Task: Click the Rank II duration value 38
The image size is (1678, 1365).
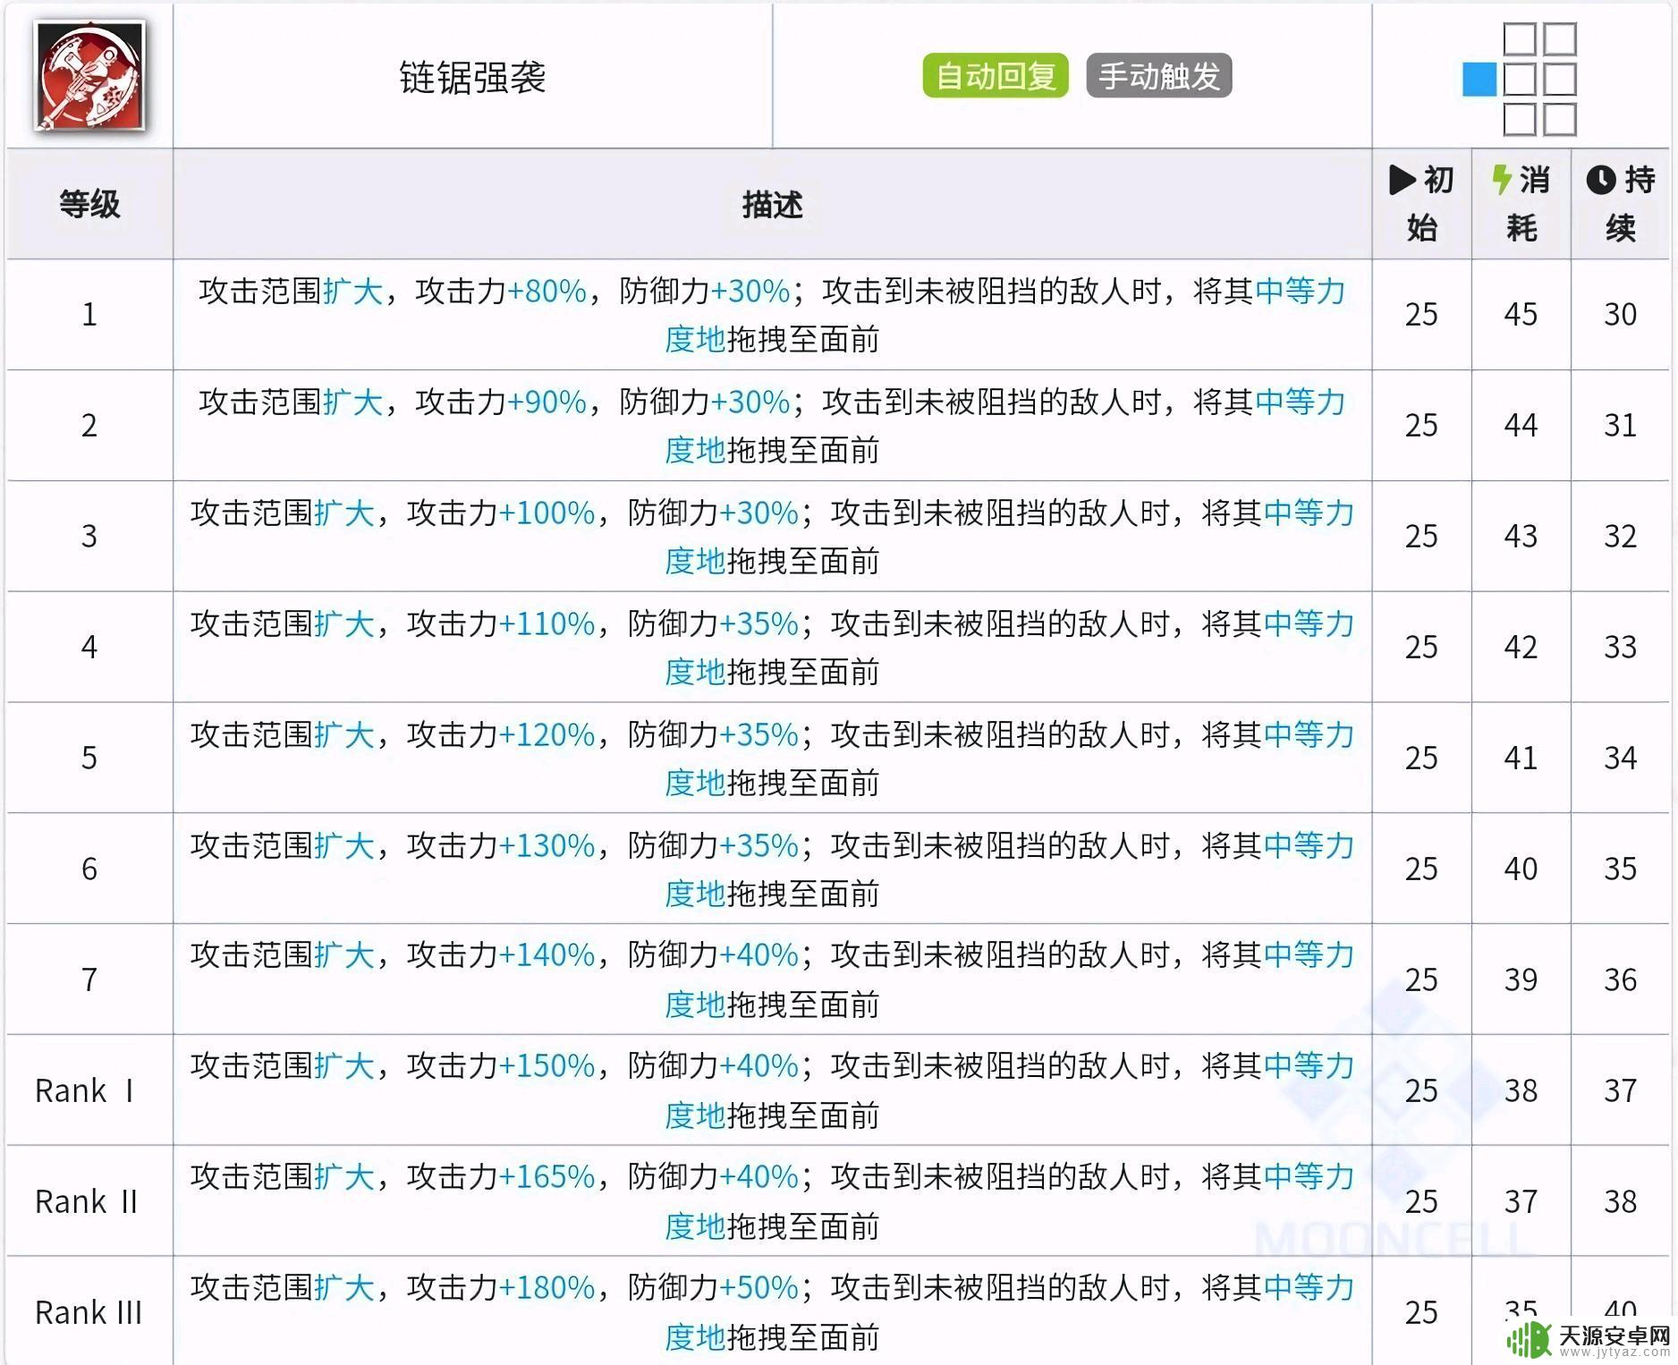Action: point(1620,1202)
